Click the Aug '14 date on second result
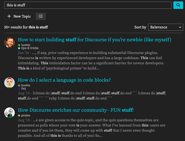Screen dimensions: 185x141 [24, 93]
